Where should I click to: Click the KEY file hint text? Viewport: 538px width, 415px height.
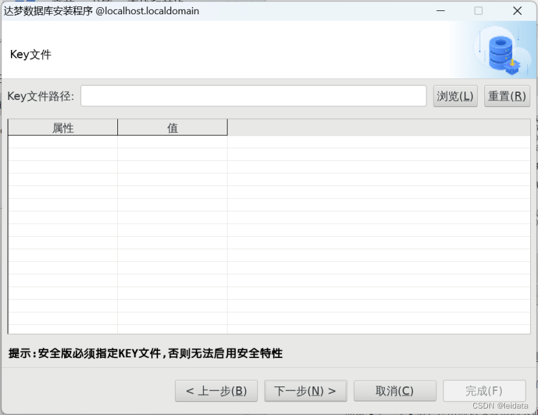[x=145, y=353]
